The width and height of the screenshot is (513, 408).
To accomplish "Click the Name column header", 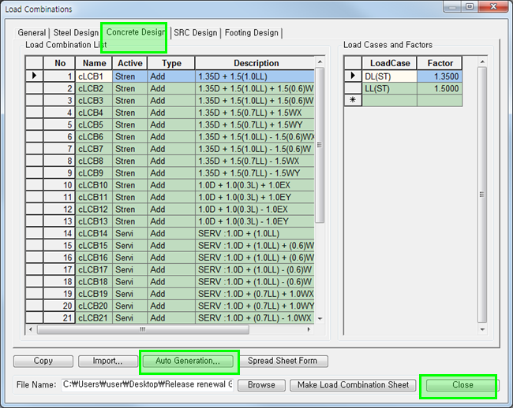I will [x=94, y=63].
